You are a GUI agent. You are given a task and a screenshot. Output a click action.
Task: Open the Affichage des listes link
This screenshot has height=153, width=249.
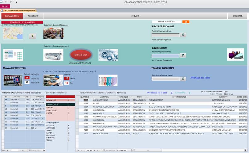click(x=200, y=78)
